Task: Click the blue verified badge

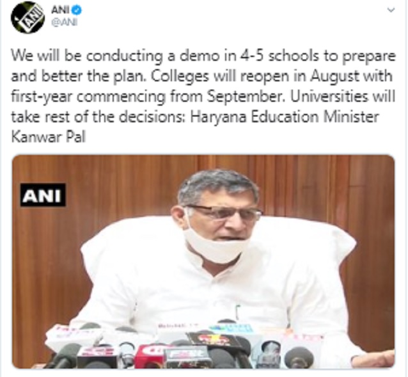Action: (77, 10)
